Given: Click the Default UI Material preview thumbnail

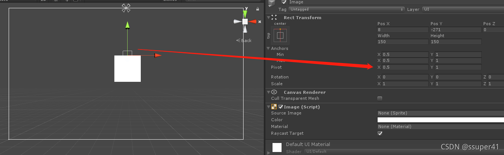Looking at the screenshot, I should pos(277,147).
